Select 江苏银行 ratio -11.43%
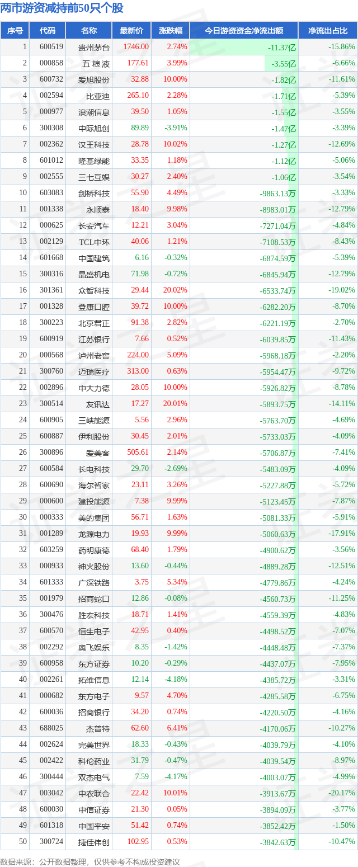The height and width of the screenshot is (867, 358). tap(342, 340)
